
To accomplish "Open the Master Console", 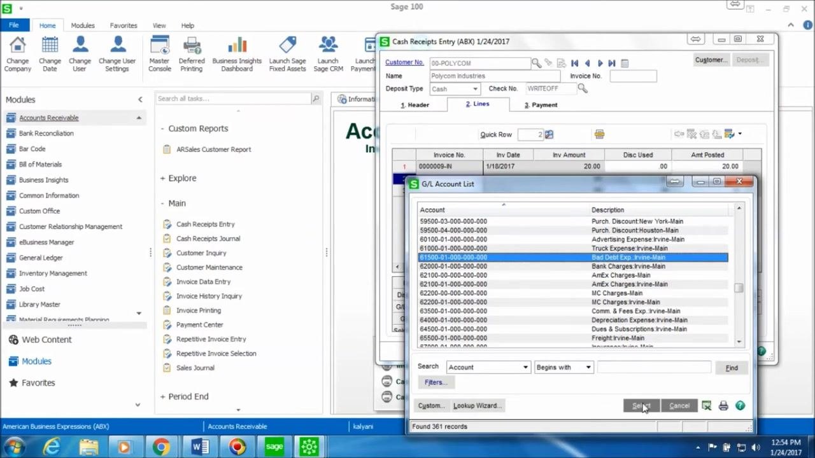I will 159,54.
